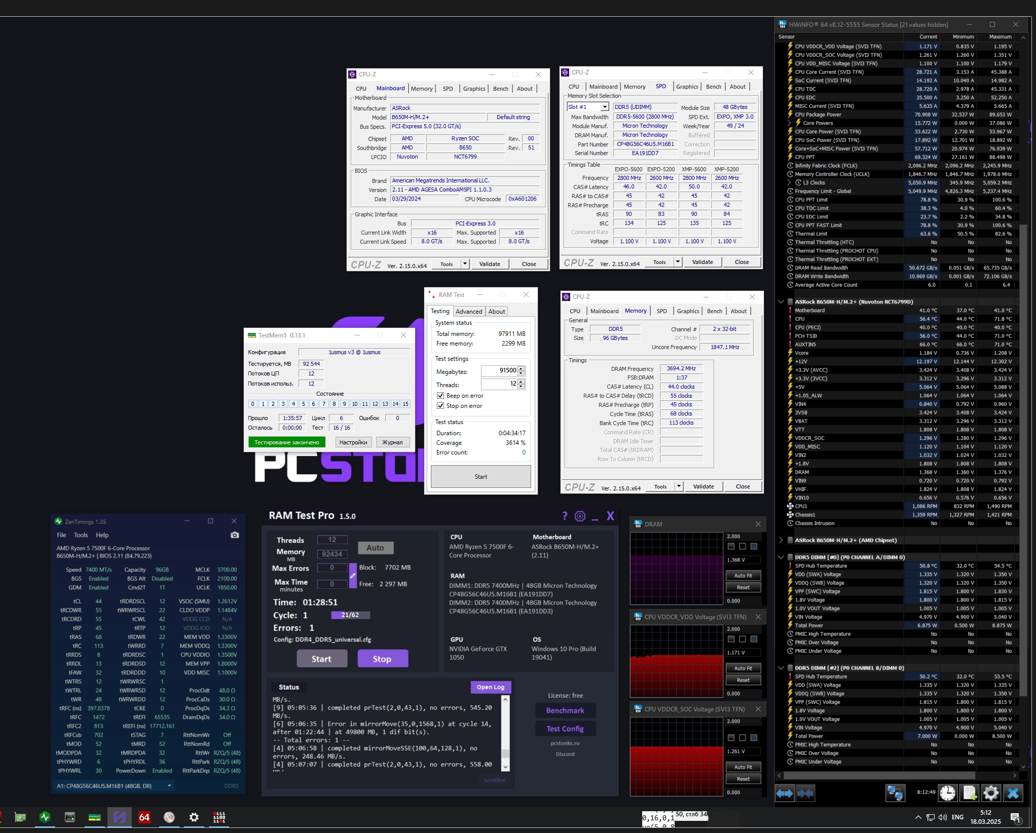Switch to the Advanced tab in RAM Test
This screenshot has height=833, width=1036.
(469, 312)
